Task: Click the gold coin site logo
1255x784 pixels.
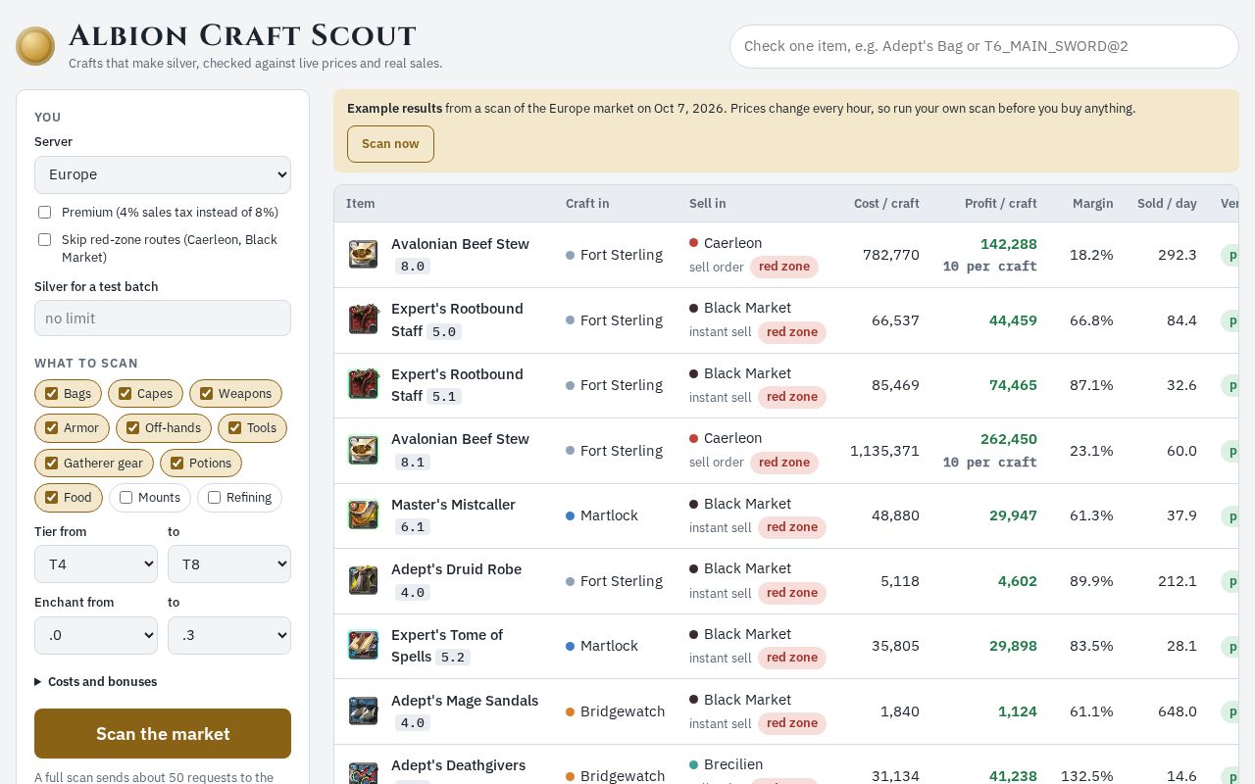Action: [35, 46]
